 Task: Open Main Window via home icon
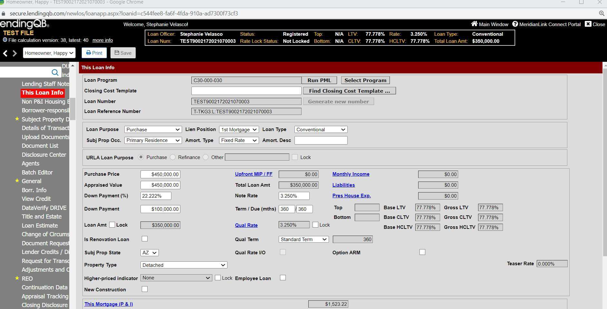point(474,24)
